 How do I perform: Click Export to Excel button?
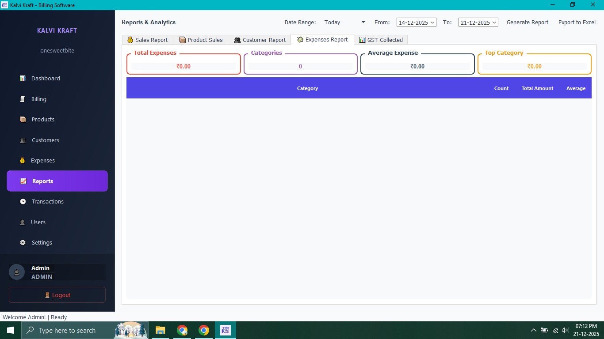[x=577, y=23]
